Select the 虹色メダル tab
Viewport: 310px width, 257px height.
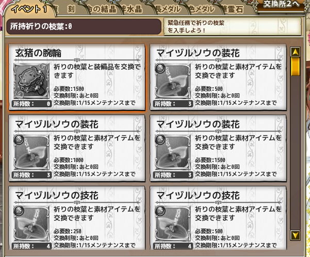(x=201, y=9)
